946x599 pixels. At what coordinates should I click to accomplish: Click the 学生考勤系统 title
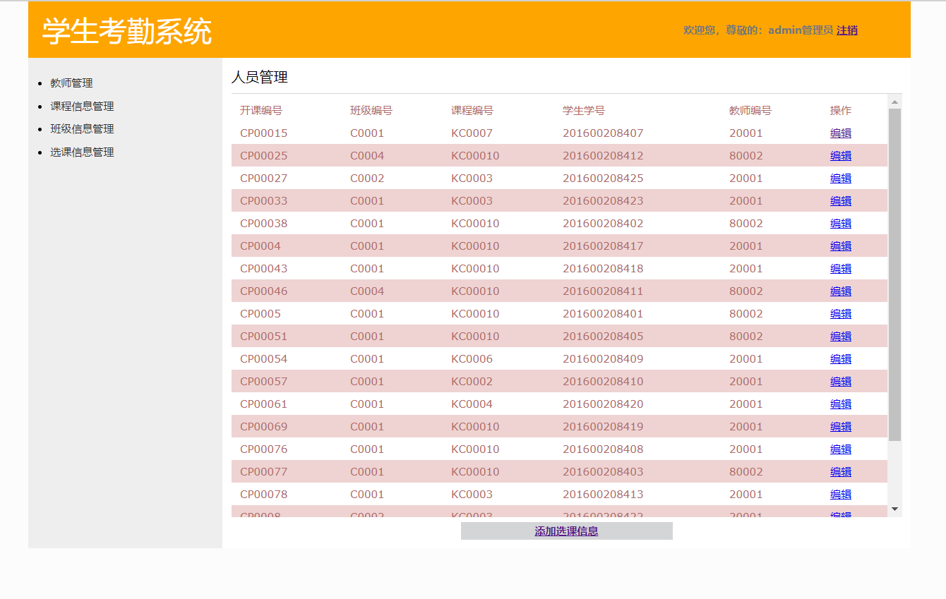point(127,31)
